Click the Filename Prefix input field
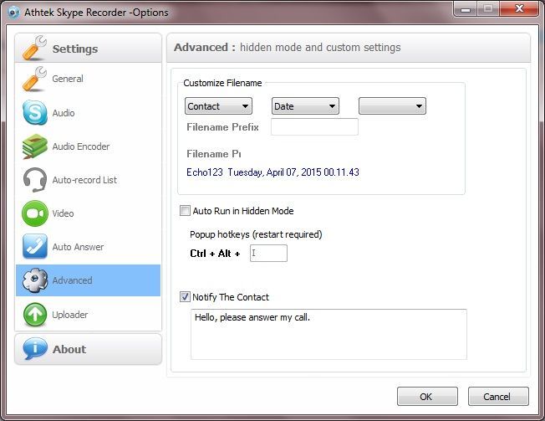 click(x=314, y=126)
